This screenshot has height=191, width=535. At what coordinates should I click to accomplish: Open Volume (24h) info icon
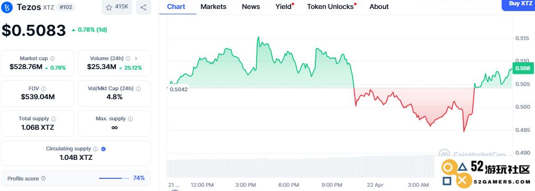[128, 59]
